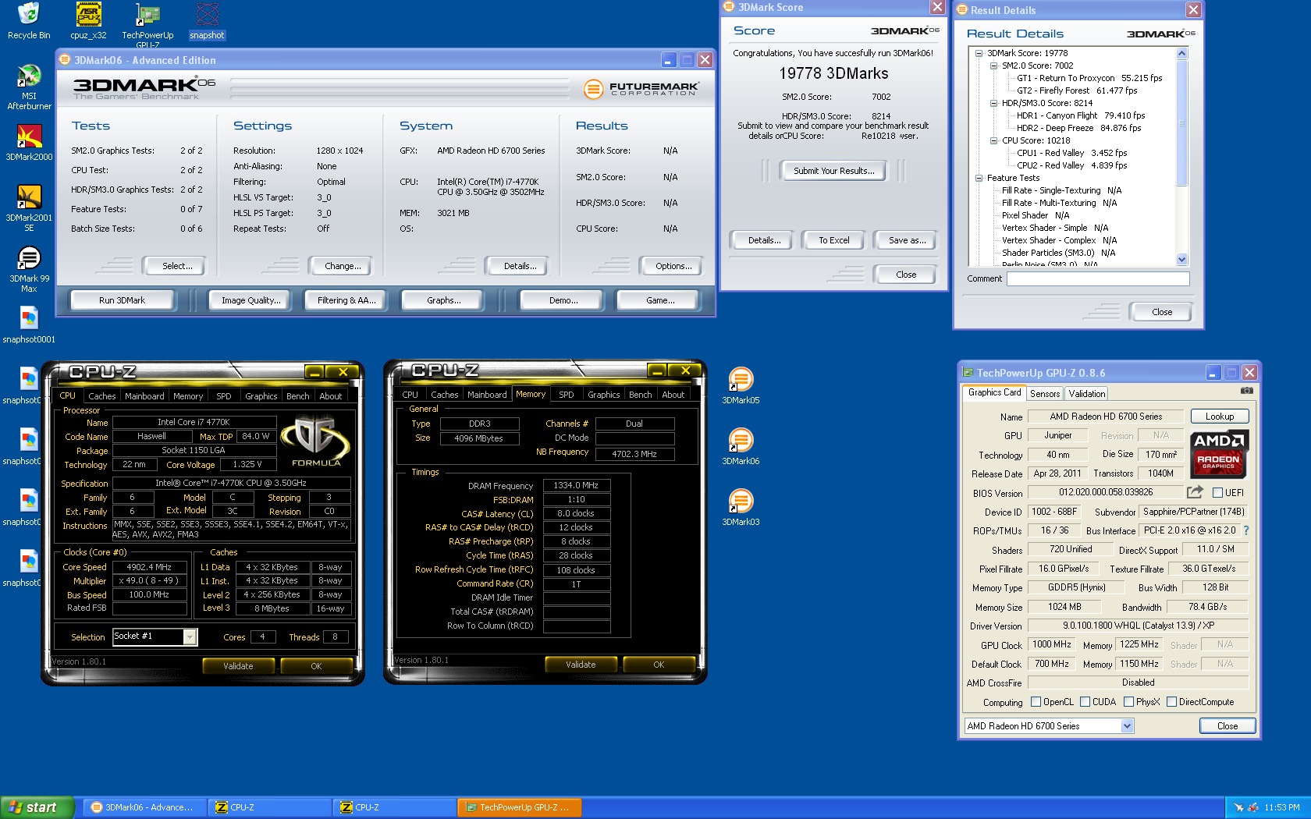The height and width of the screenshot is (819, 1311).
Task: Click Validate in the left CPU-Z window
Action: (x=238, y=666)
